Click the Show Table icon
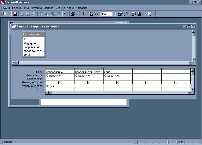 (x=91, y=14)
